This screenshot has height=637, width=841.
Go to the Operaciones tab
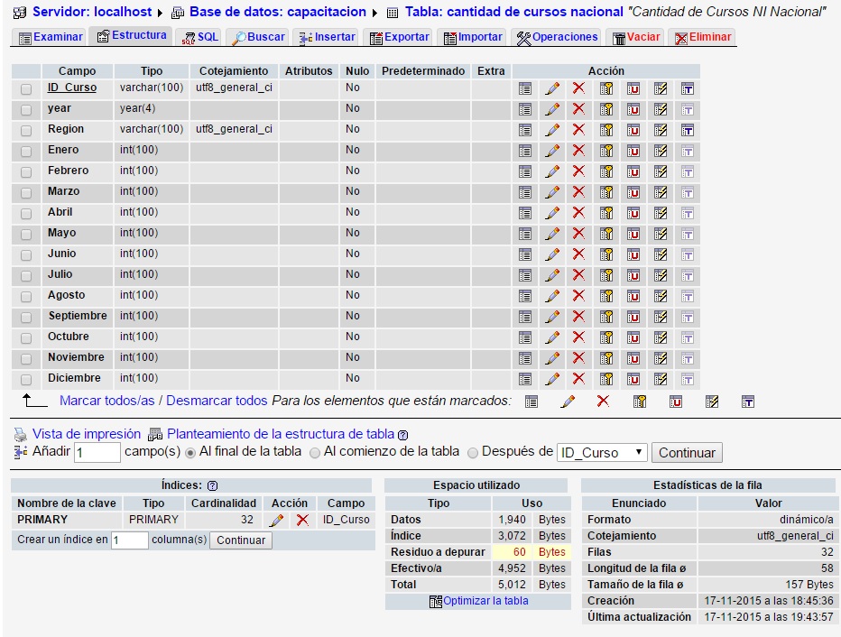pyautogui.click(x=557, y=37)
